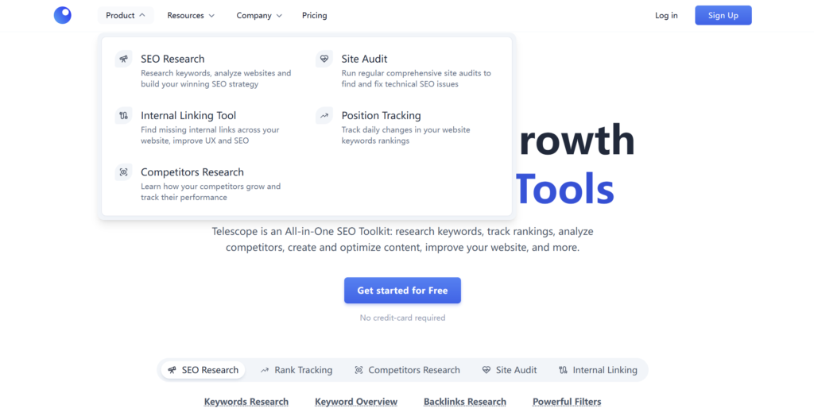Collapse the Product dropdown menu
The width and height of the screenshot is (814, 416).
tap(126, 16)
